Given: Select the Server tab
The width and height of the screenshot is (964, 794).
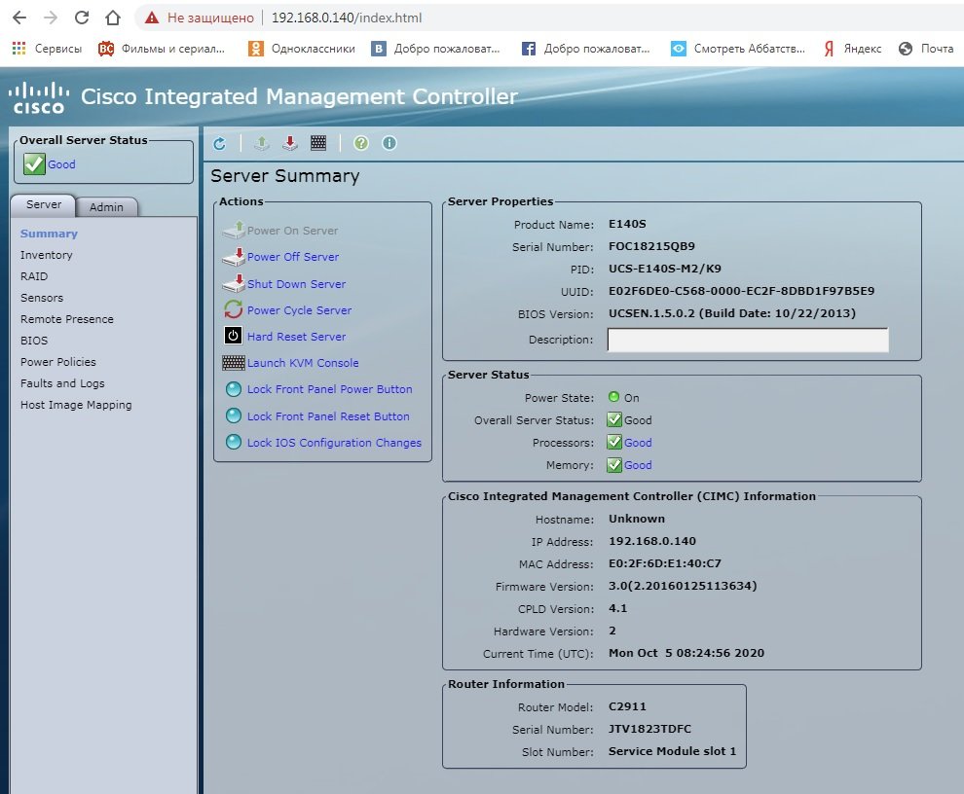Looking at the screenshot, I should (x=44, y=205).
